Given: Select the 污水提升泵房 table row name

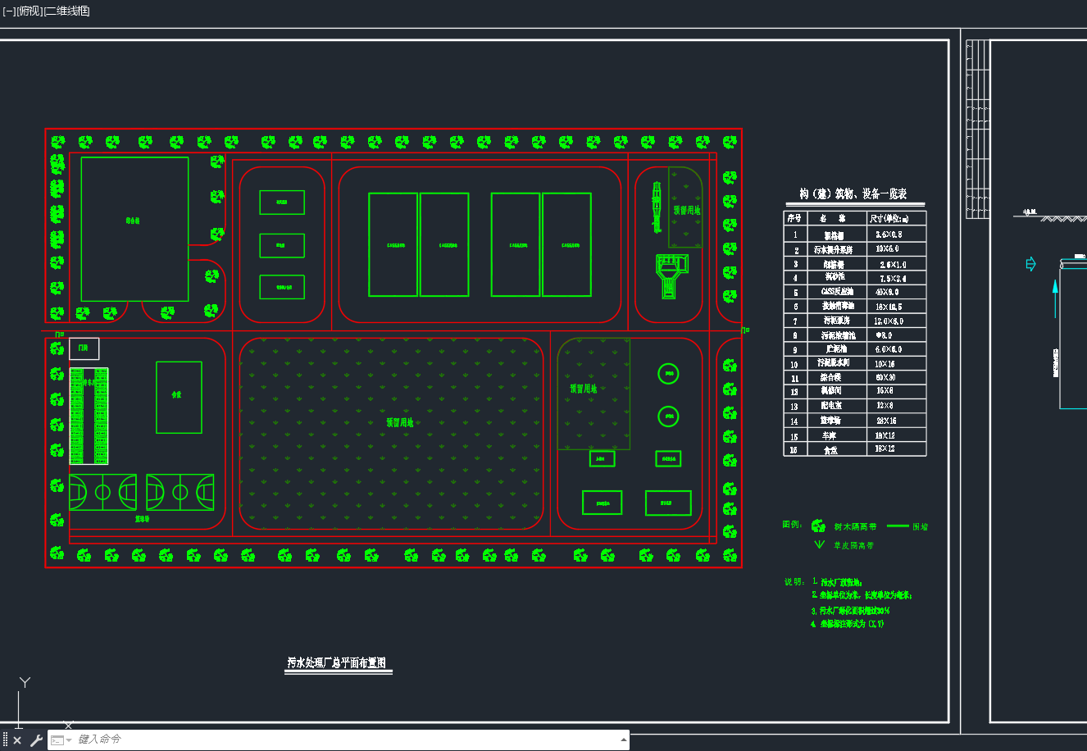Looking at the screenshot, I should (x=833, y=249).
